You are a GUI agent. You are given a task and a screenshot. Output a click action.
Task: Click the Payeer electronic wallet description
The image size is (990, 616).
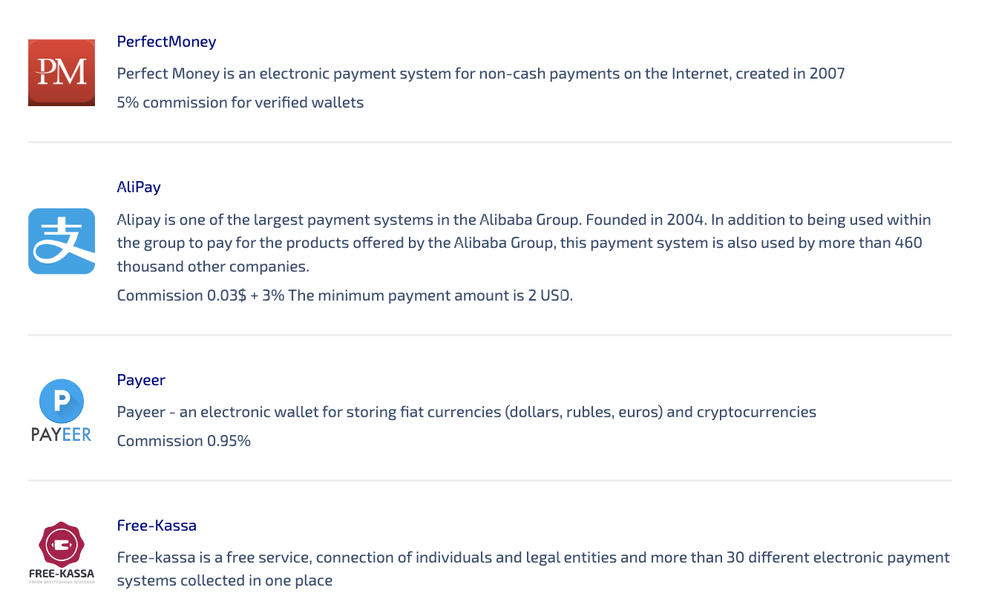[x=467, y=412]
